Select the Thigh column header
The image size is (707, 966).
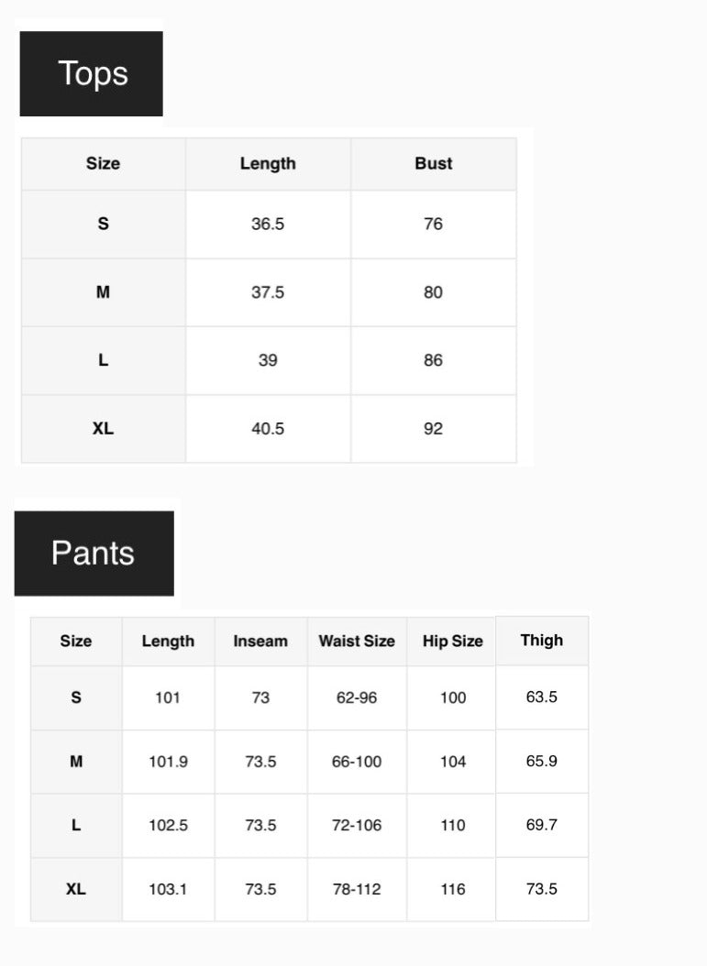(541, 640)
